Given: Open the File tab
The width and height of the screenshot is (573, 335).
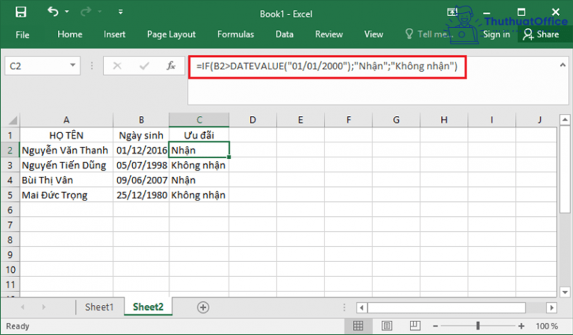Looking at the screenshot, I should pos(22,34).
